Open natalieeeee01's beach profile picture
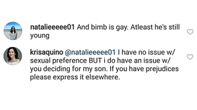 (x=13, y=31)
